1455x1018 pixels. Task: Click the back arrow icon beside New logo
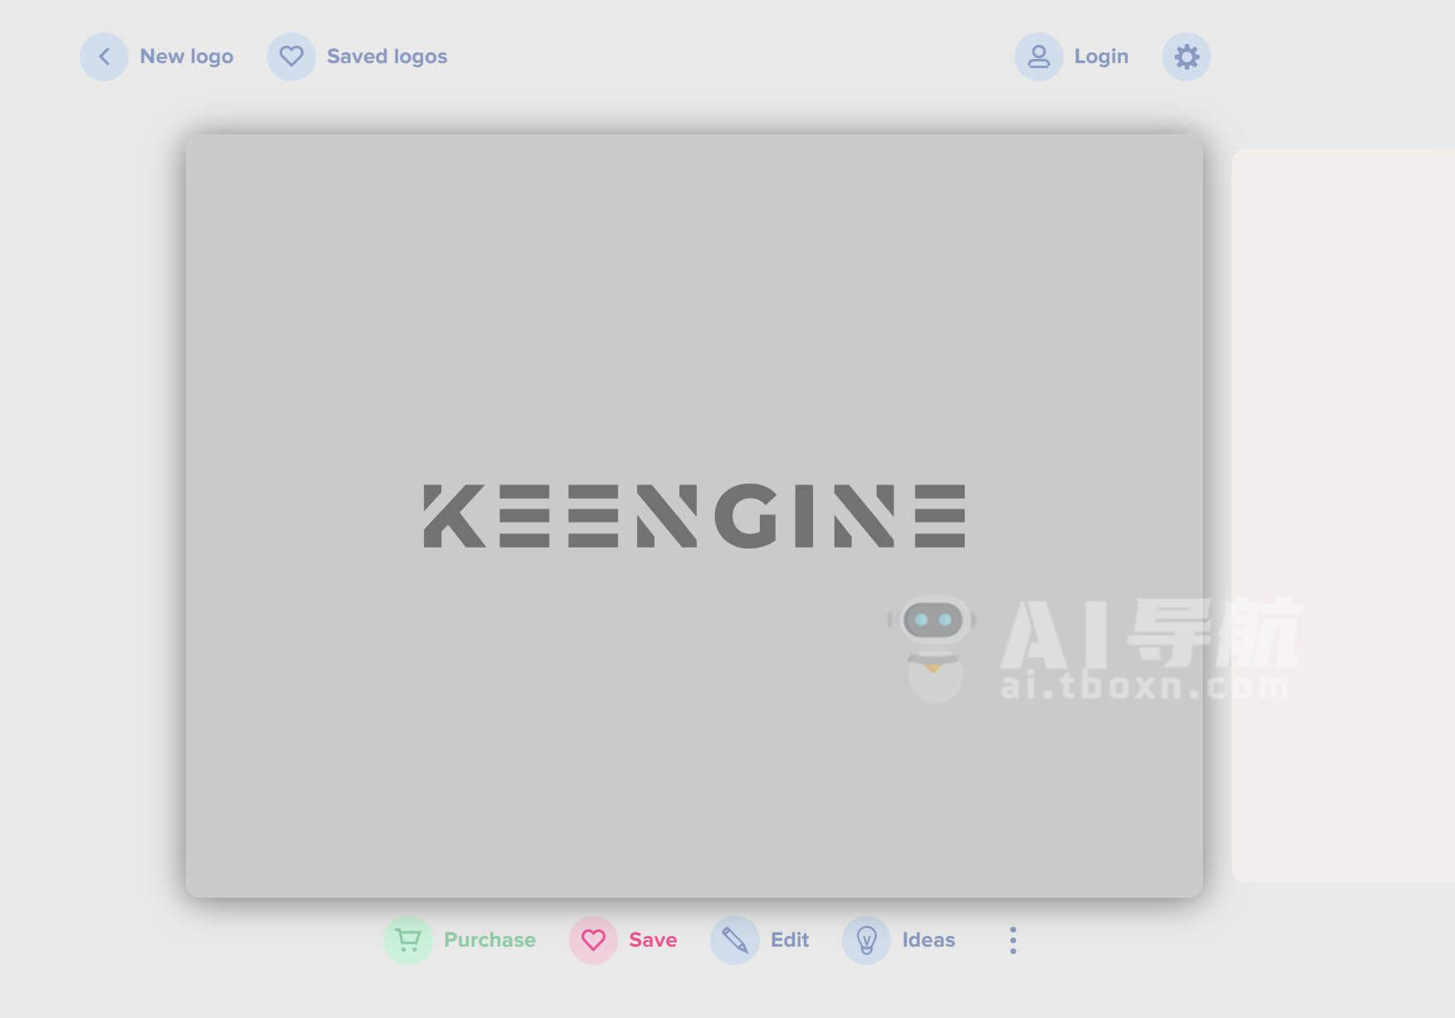[x=104, y=56]
